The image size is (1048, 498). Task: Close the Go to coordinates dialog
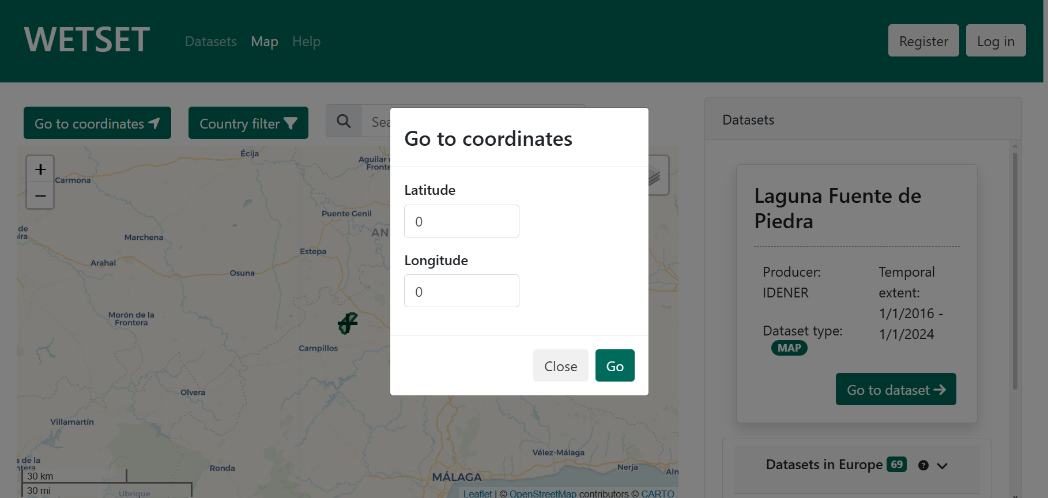[560, 366]
